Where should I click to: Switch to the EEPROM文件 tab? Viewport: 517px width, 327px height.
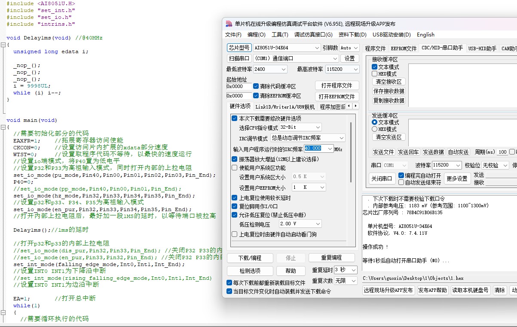pyautogui.click(x=404, y=48)
